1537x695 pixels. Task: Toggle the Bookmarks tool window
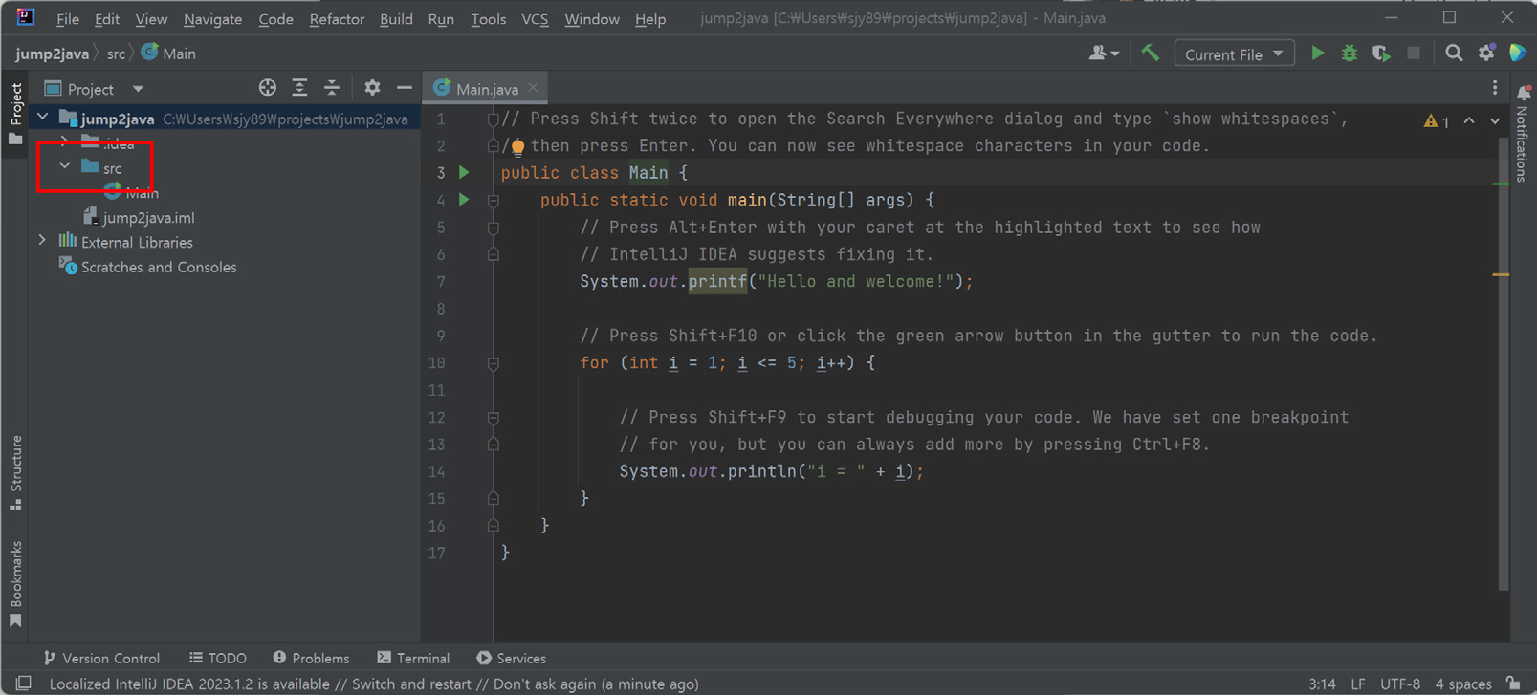point(16,584)
